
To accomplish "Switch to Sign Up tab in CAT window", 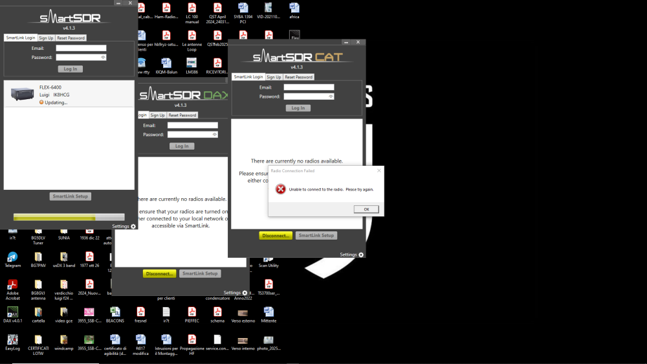I will (274, 77).
